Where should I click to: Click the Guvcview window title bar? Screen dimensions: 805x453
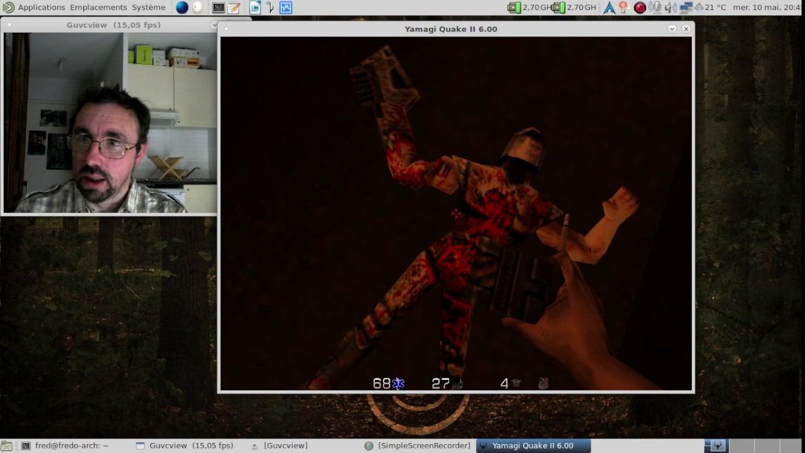pos(113,25)
